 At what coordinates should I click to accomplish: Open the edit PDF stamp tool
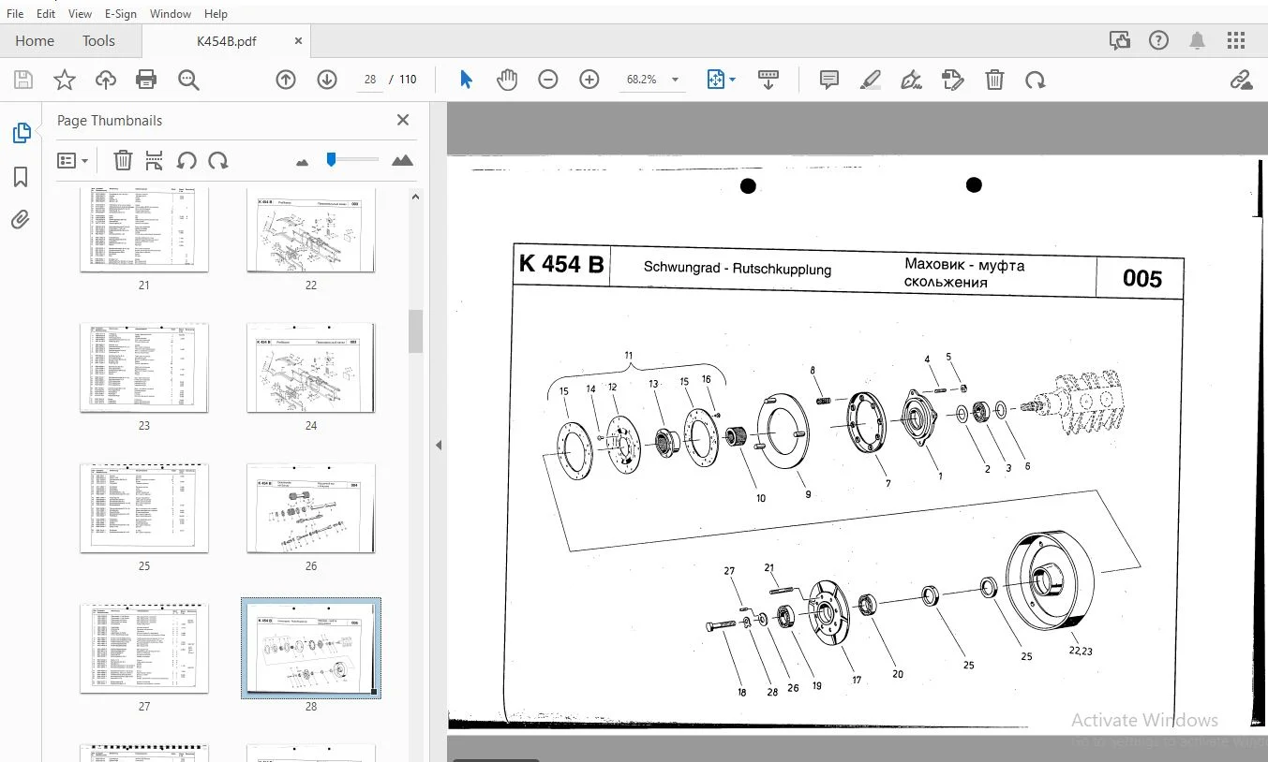point(953,81)
